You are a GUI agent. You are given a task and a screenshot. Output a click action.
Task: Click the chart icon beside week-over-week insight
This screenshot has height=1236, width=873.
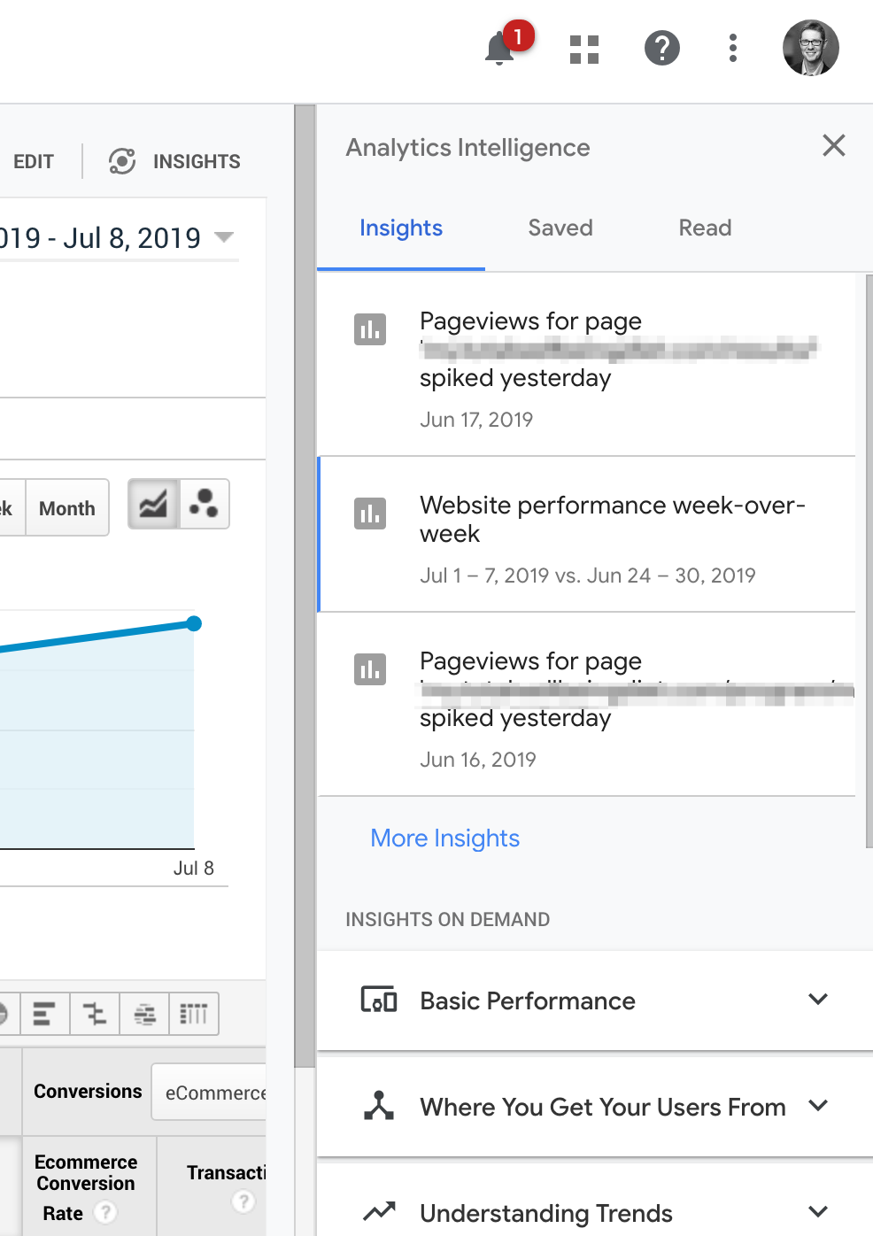pos(370,514)
